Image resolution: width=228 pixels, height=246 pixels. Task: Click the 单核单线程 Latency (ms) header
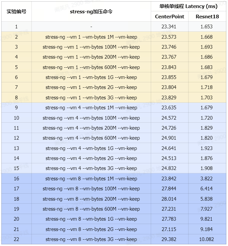coord(188,6)
